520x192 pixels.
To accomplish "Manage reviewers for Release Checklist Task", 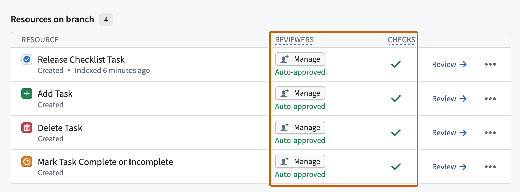I will 300,59.
